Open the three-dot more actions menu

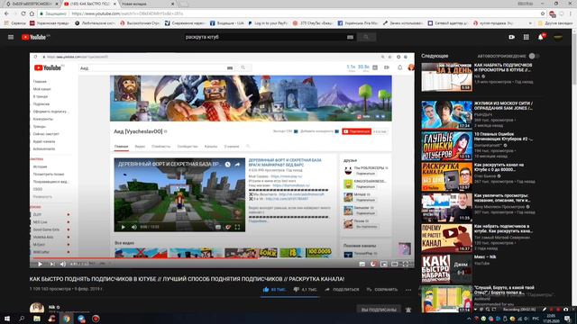408,290
